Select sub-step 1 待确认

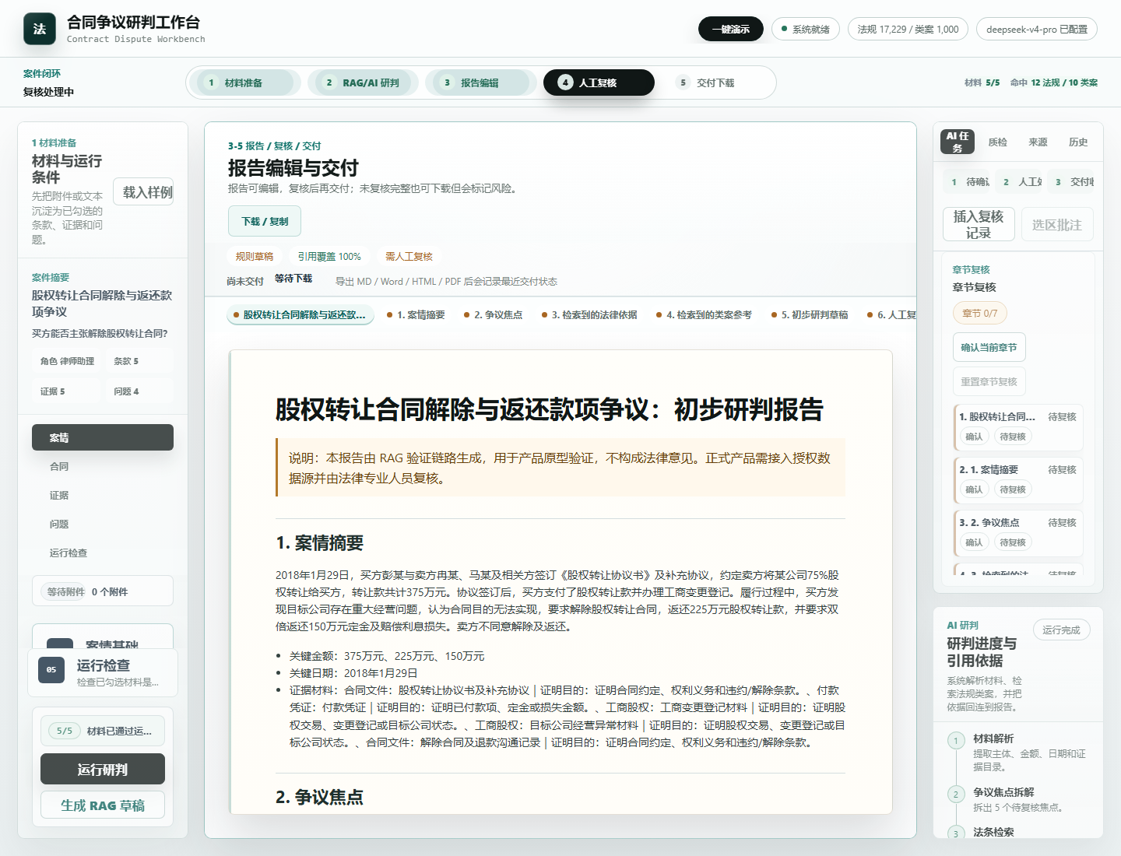(966, 181)
